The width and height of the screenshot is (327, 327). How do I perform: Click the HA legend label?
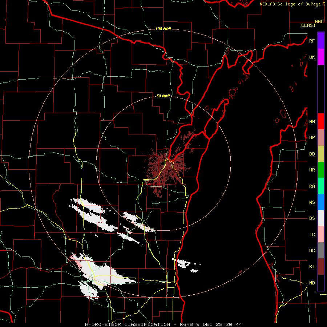click(312, 122)
